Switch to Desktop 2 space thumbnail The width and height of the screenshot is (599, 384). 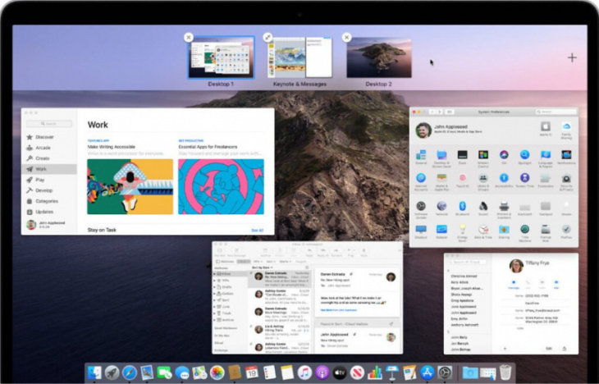378,58
